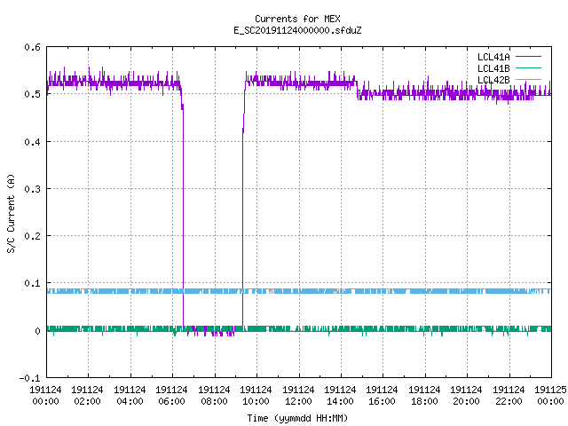The width and height of the screenshot is (568, 426).
Task: Click the LCL42B legend label
Action: pos(493,80)
